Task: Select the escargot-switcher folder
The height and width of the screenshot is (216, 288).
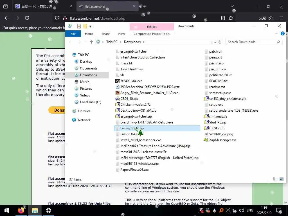Action: pyautogui.click(x=134, y=51)
